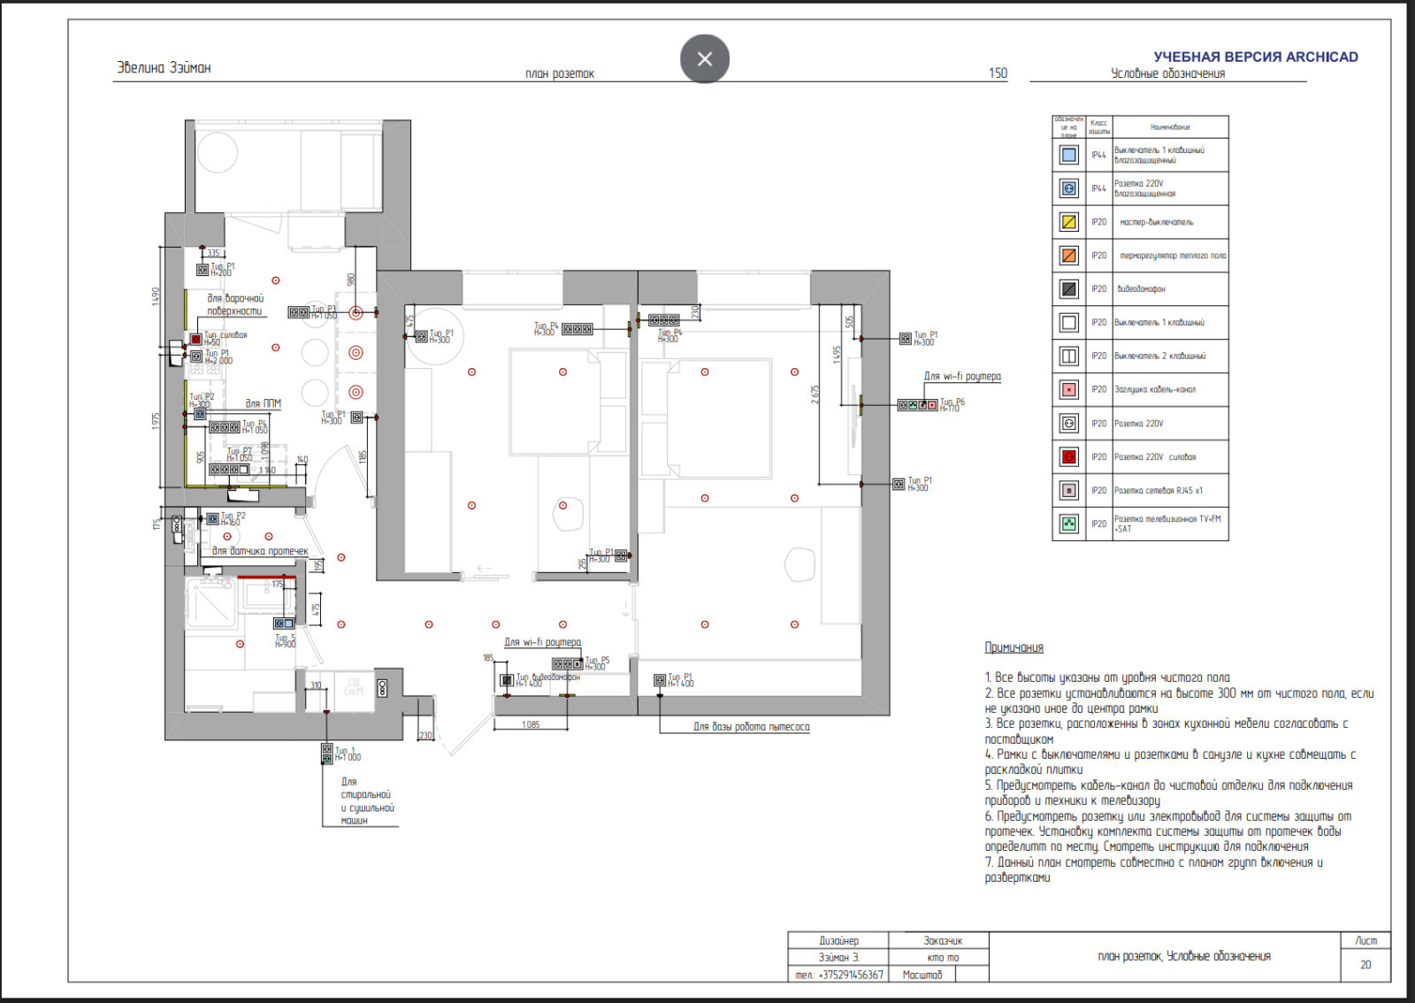Screen dimensions: 1415x1003
Task: Click the red power socket on the kitchen plan
Action: coord(196,339)
